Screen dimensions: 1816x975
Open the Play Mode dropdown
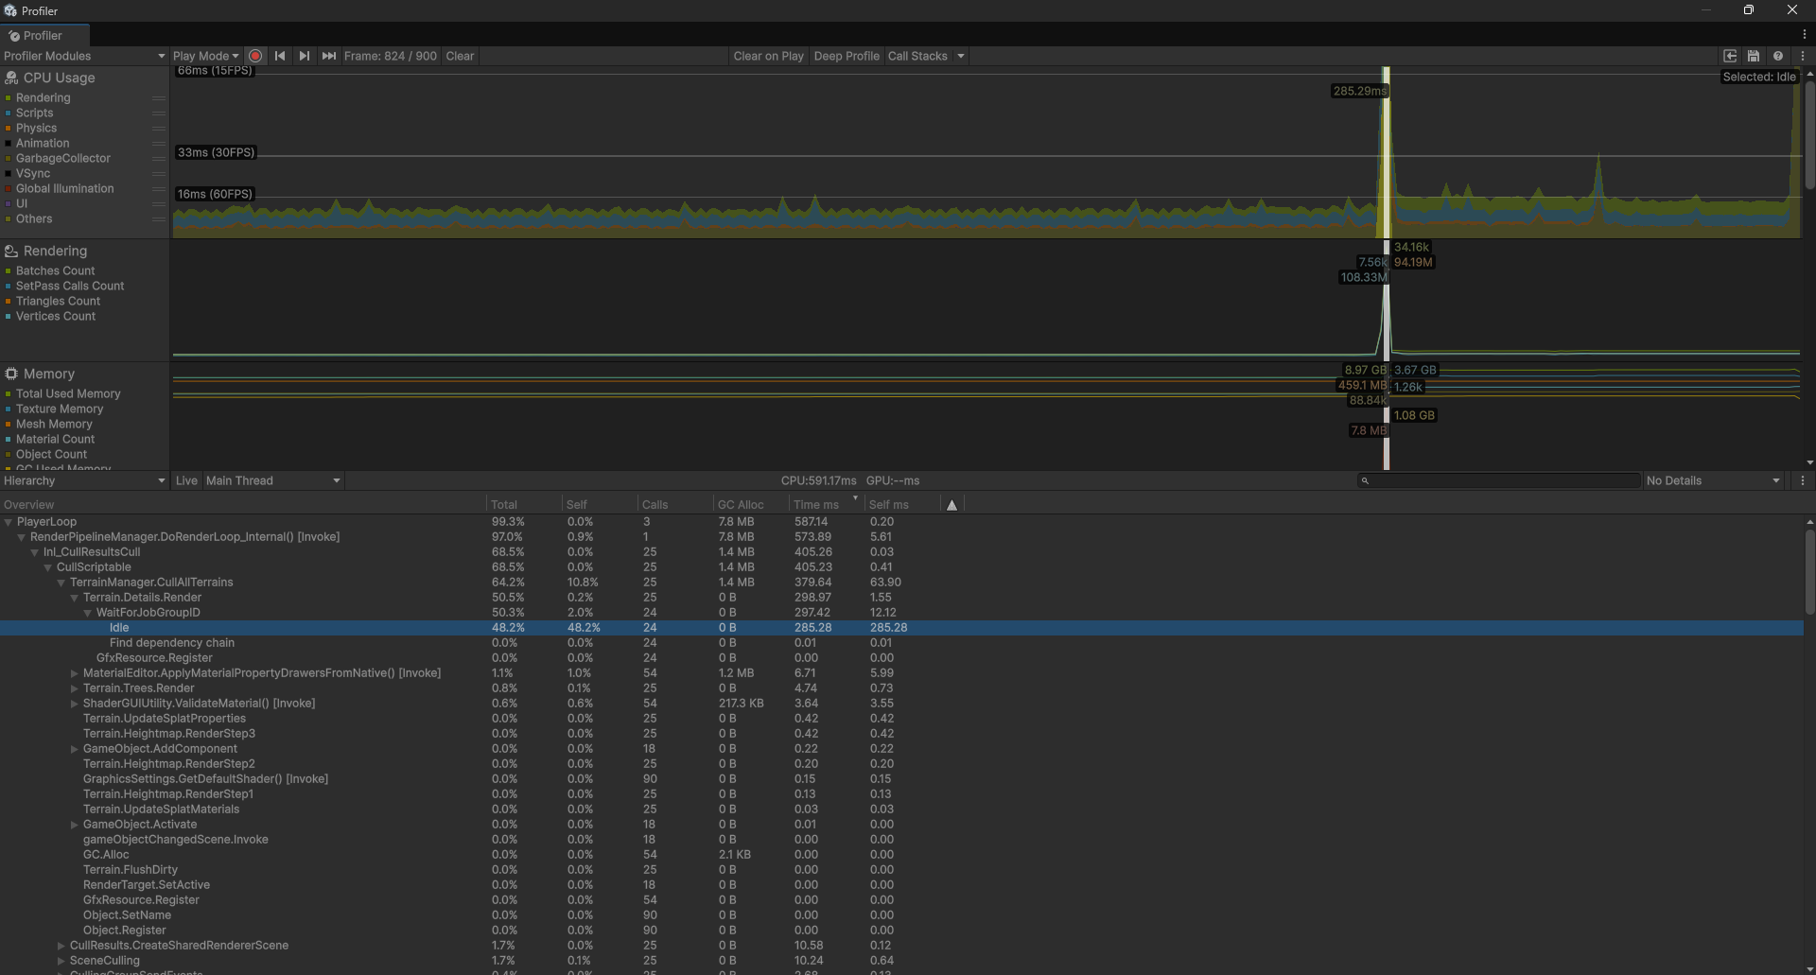205,56
